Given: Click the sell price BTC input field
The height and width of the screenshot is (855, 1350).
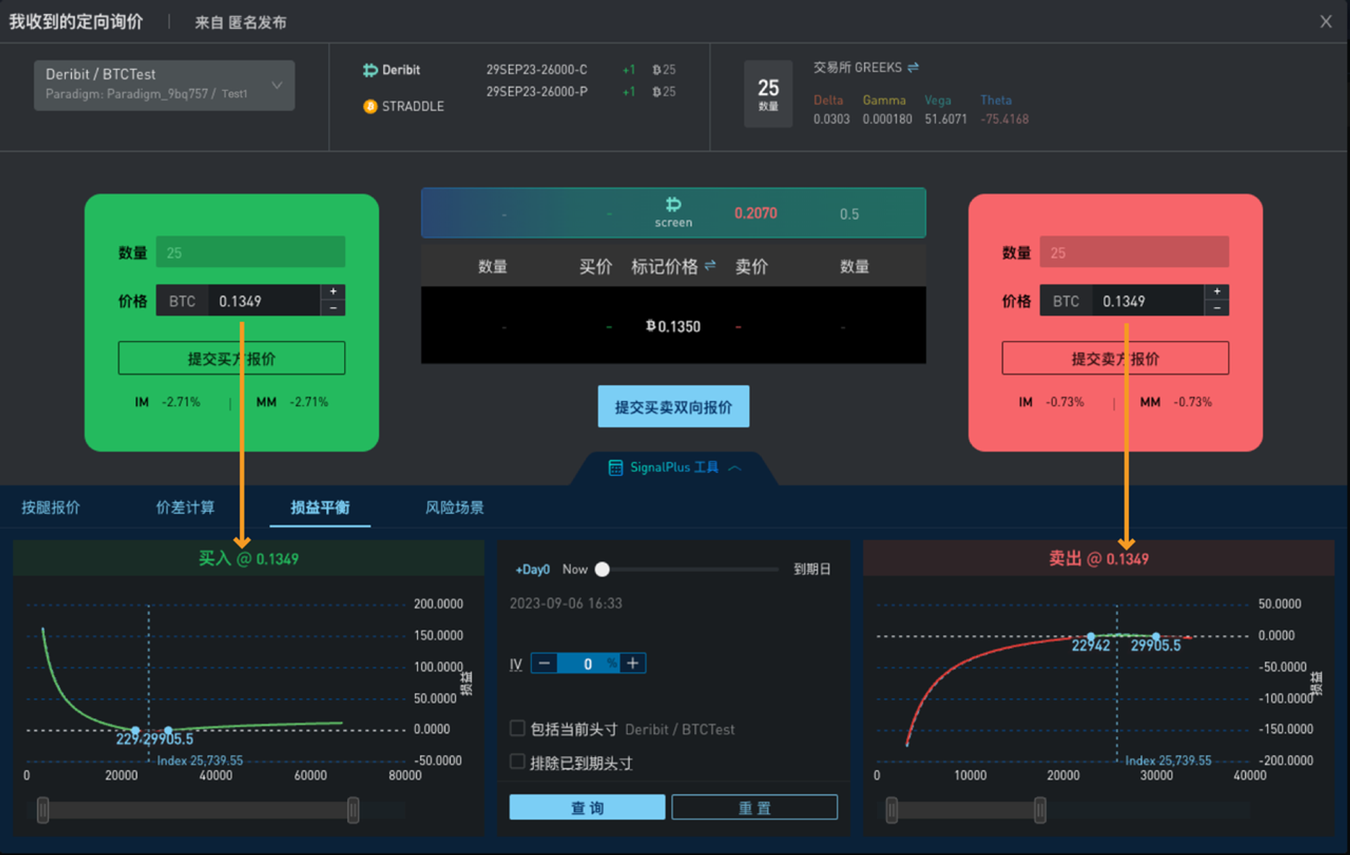Looking at the screenshot, I should (x=1147, y=301).
